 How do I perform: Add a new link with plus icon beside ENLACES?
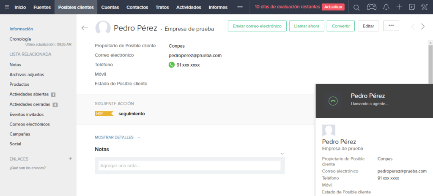(70, 158)
